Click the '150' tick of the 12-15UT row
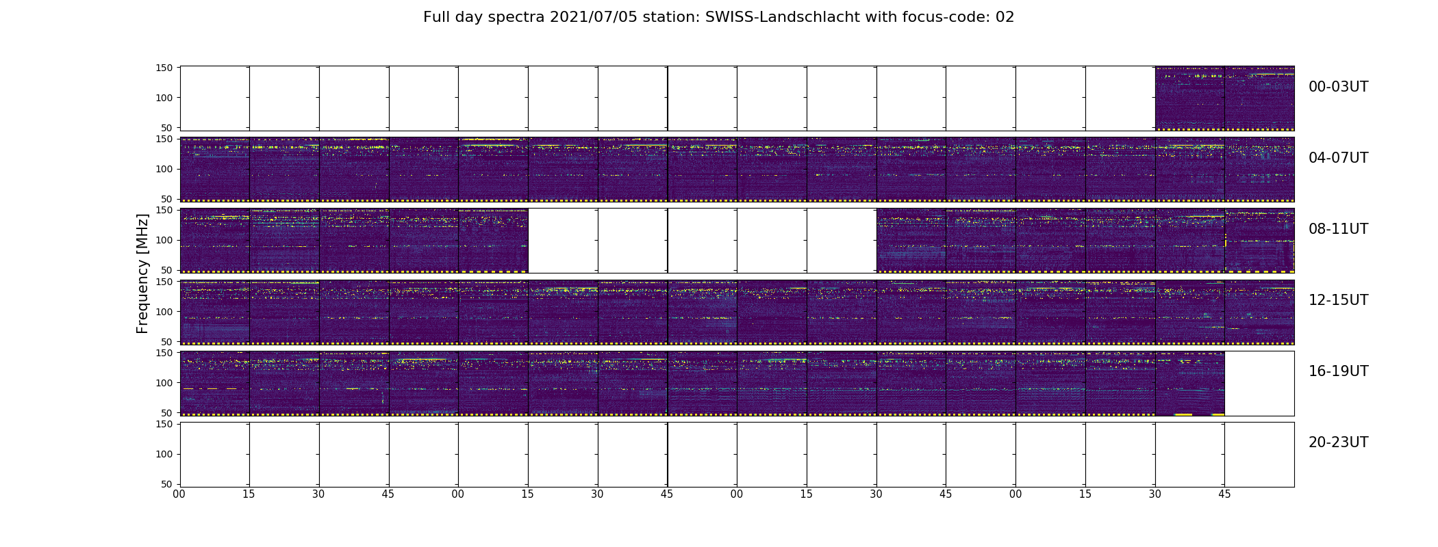1438x547 pixels. tap(164, 281)
